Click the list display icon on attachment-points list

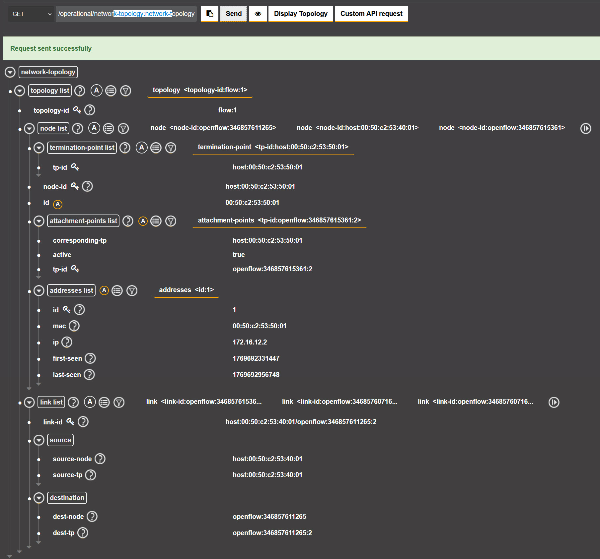click(156, 221)
